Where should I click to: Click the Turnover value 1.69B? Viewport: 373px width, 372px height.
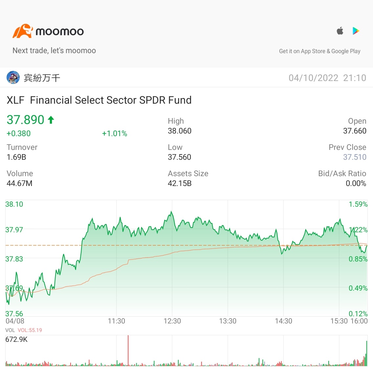tap(16, 157)
